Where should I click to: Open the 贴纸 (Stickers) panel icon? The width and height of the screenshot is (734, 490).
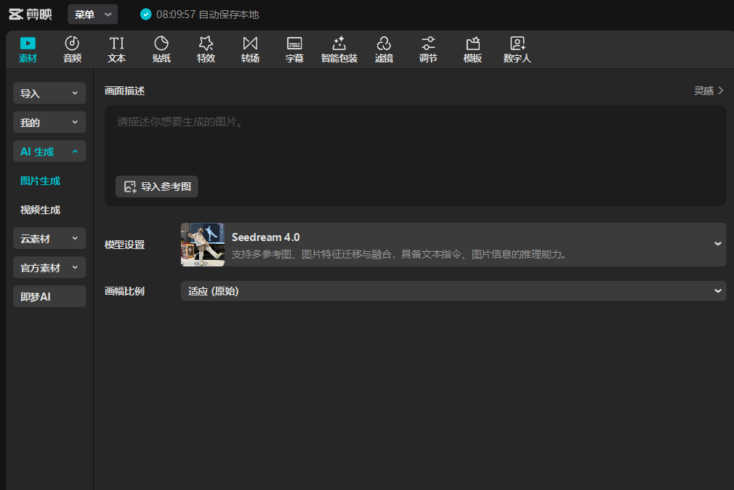161,44
